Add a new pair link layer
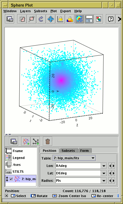Screen dimensions: 123x204 (36, 141)
